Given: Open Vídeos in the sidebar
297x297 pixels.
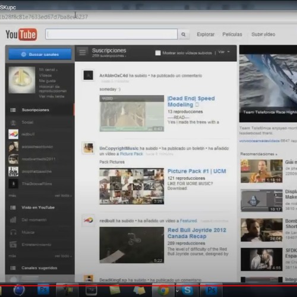Looking at the screenshot, I should pos(45,75).
